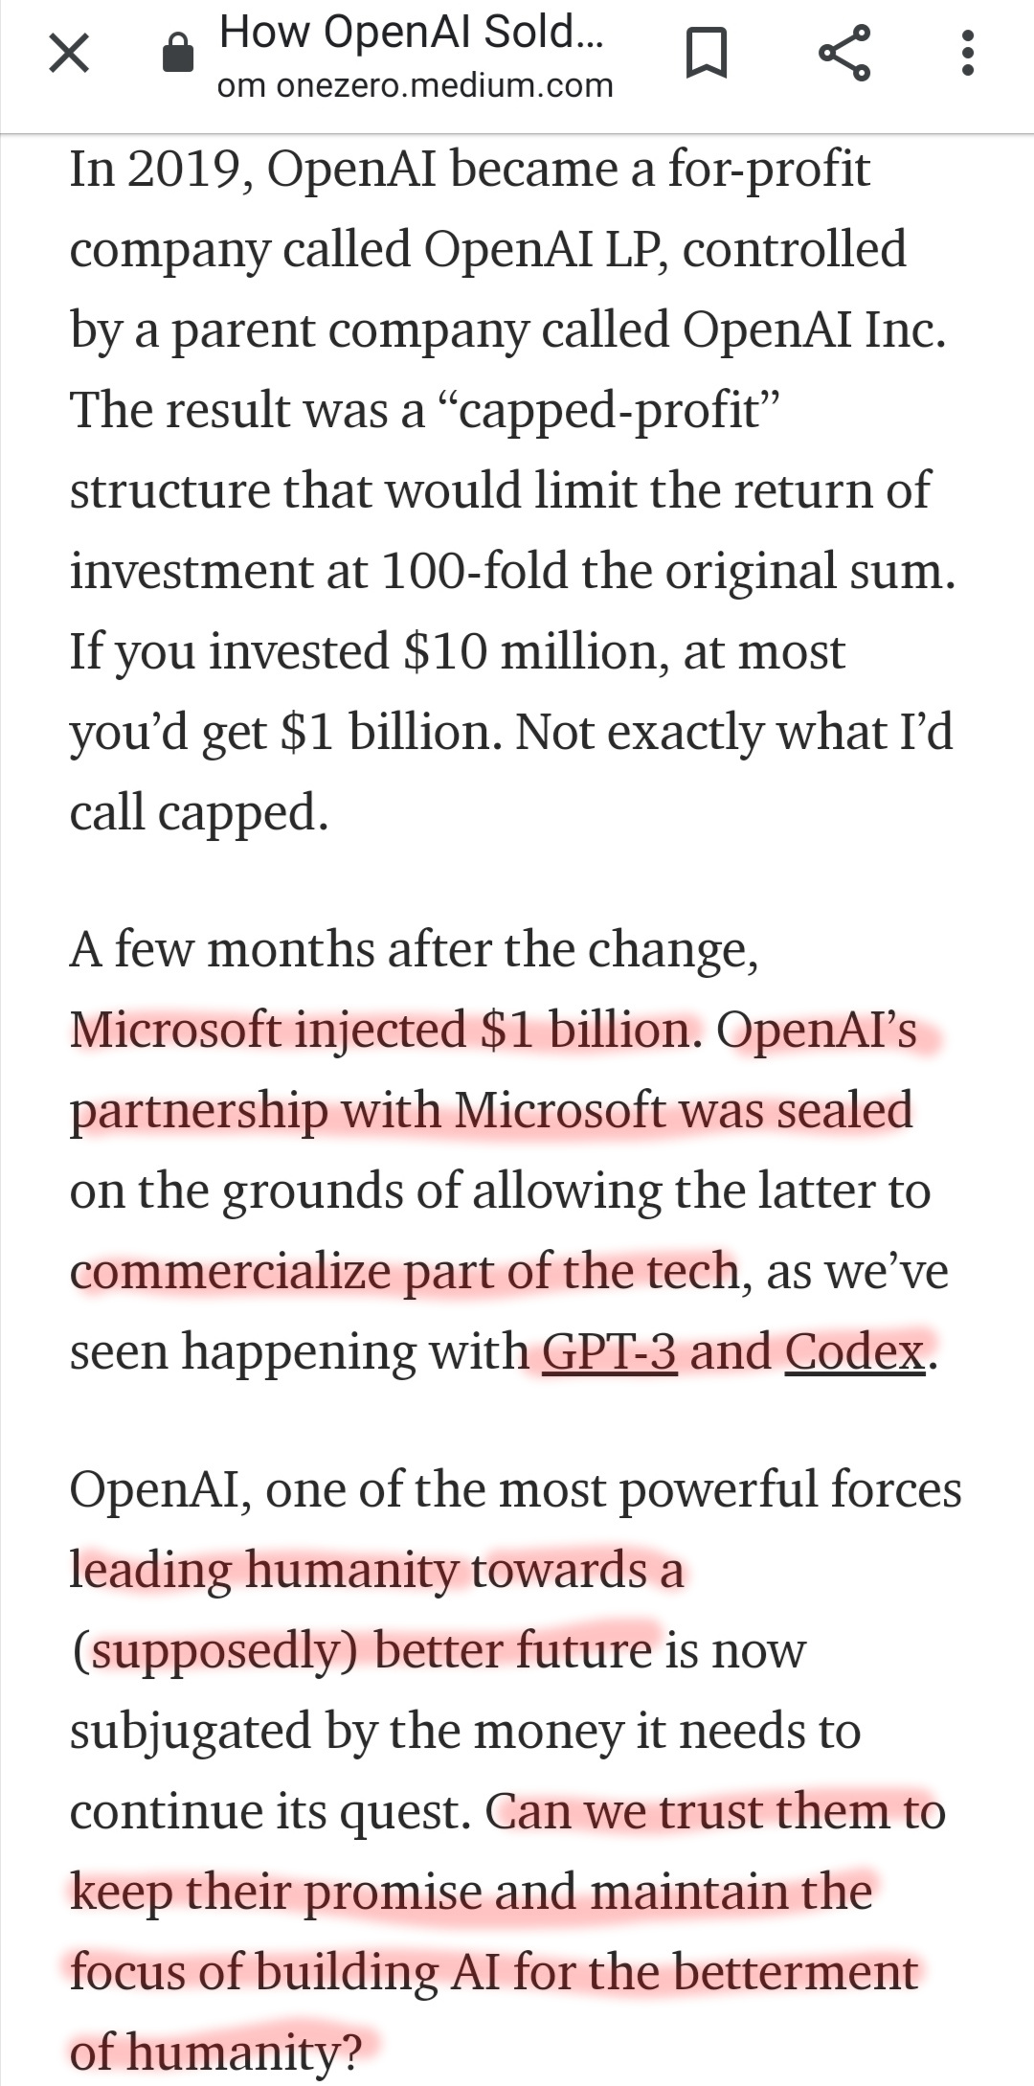Open the GPT-3 hyperlink
This screenshot has height=2086, width=1034.
tap(609, 1351)
